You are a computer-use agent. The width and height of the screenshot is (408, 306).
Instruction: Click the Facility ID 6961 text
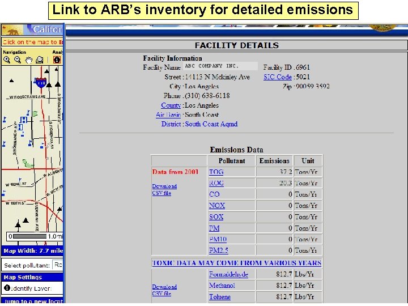(x=287, y=67)
